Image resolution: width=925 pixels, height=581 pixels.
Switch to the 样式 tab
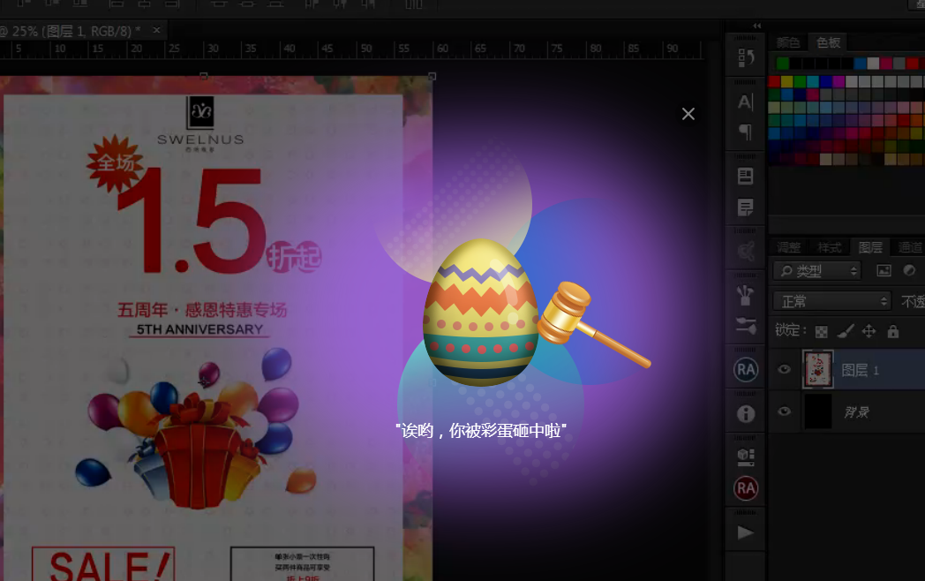point(829,248)
